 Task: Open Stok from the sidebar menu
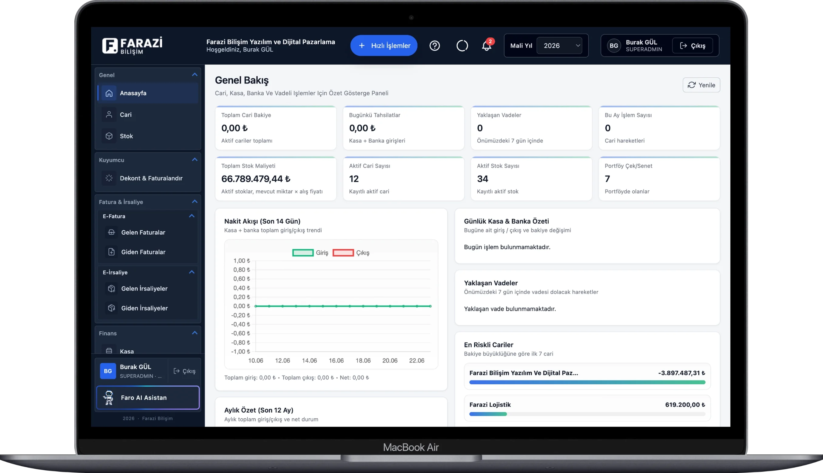(x=148, y=136)
